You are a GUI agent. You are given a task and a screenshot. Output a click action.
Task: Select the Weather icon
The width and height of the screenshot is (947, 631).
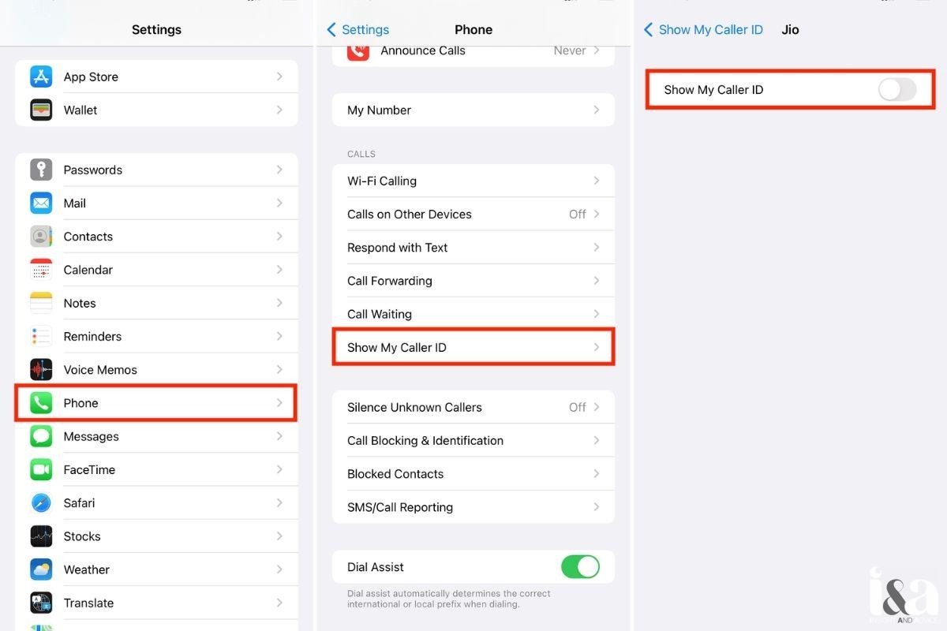coord(41,569)
